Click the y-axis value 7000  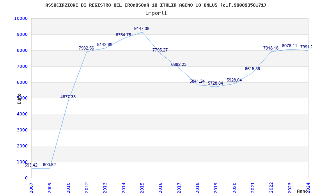tap(22, 66)
